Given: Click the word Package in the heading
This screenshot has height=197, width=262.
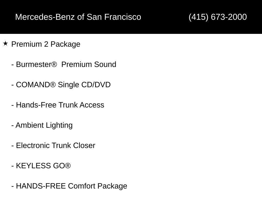Looking at the screenshot, I should click(x=65, y=45).
